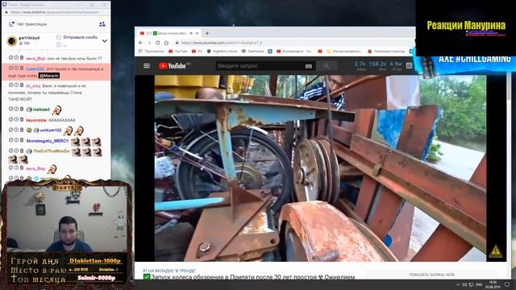The height and width of the screenshot is (290, 516).
Task: Expand the gw1nblayd leaderboard chevron
Action: (x=105, y=41)
